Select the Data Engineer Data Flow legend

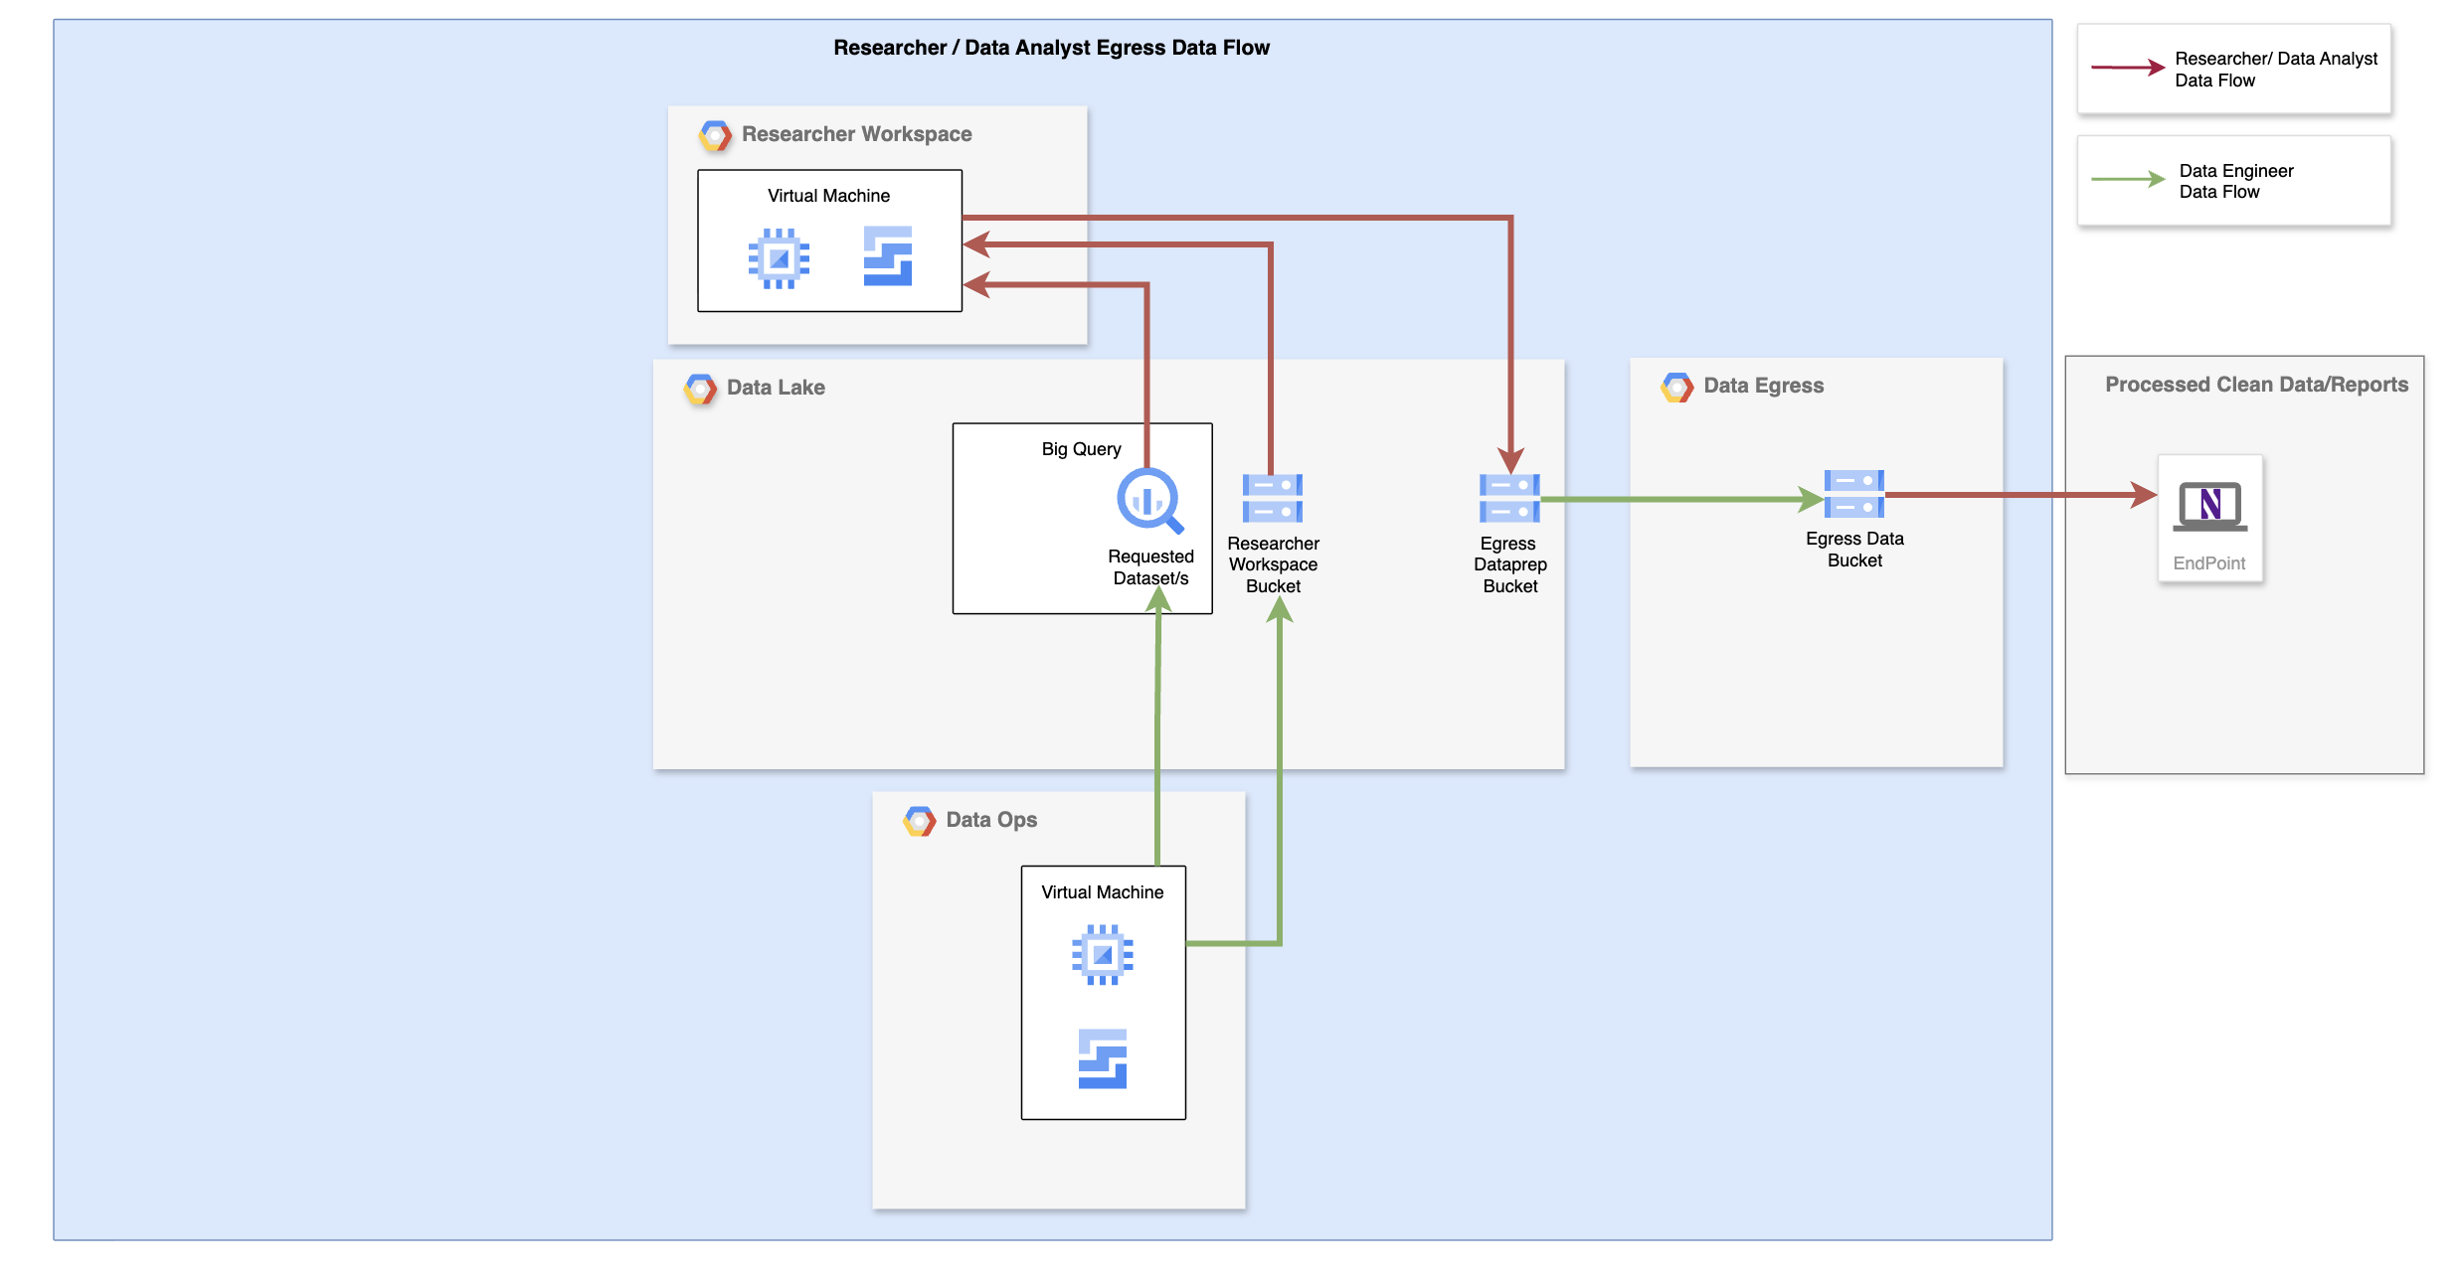(x=2235, y=181)
